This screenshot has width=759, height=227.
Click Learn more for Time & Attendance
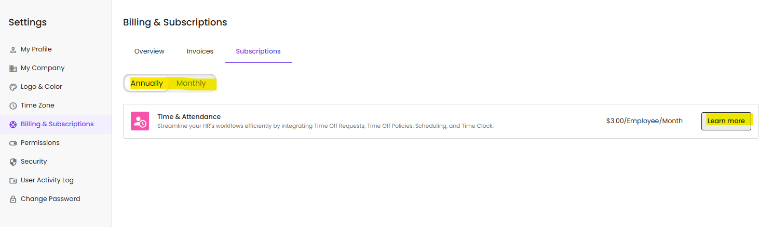point(726,121)
